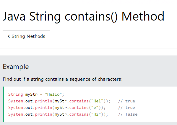Click the Example section heading
The width and height of the screenshot is (177, 125).
pos(16,67)
